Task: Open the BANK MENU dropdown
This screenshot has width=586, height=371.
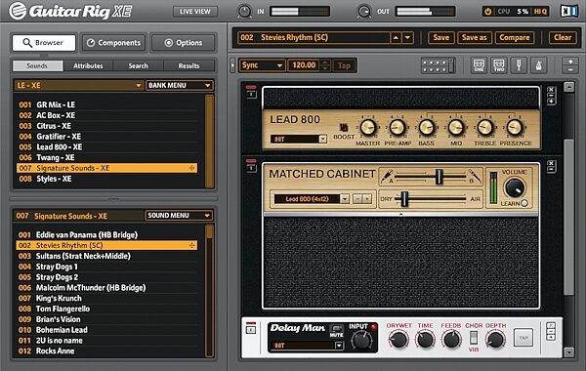Action: coord(180,85)
